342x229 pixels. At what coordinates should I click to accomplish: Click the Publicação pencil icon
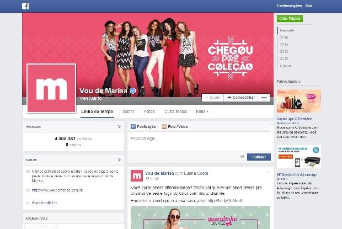coord(133,127)
